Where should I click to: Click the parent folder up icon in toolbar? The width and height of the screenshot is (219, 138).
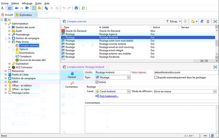[27, 8]
